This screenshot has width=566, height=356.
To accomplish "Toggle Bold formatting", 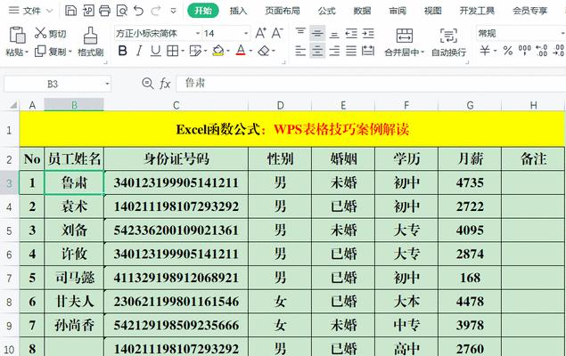I will [x=122, y=51].
